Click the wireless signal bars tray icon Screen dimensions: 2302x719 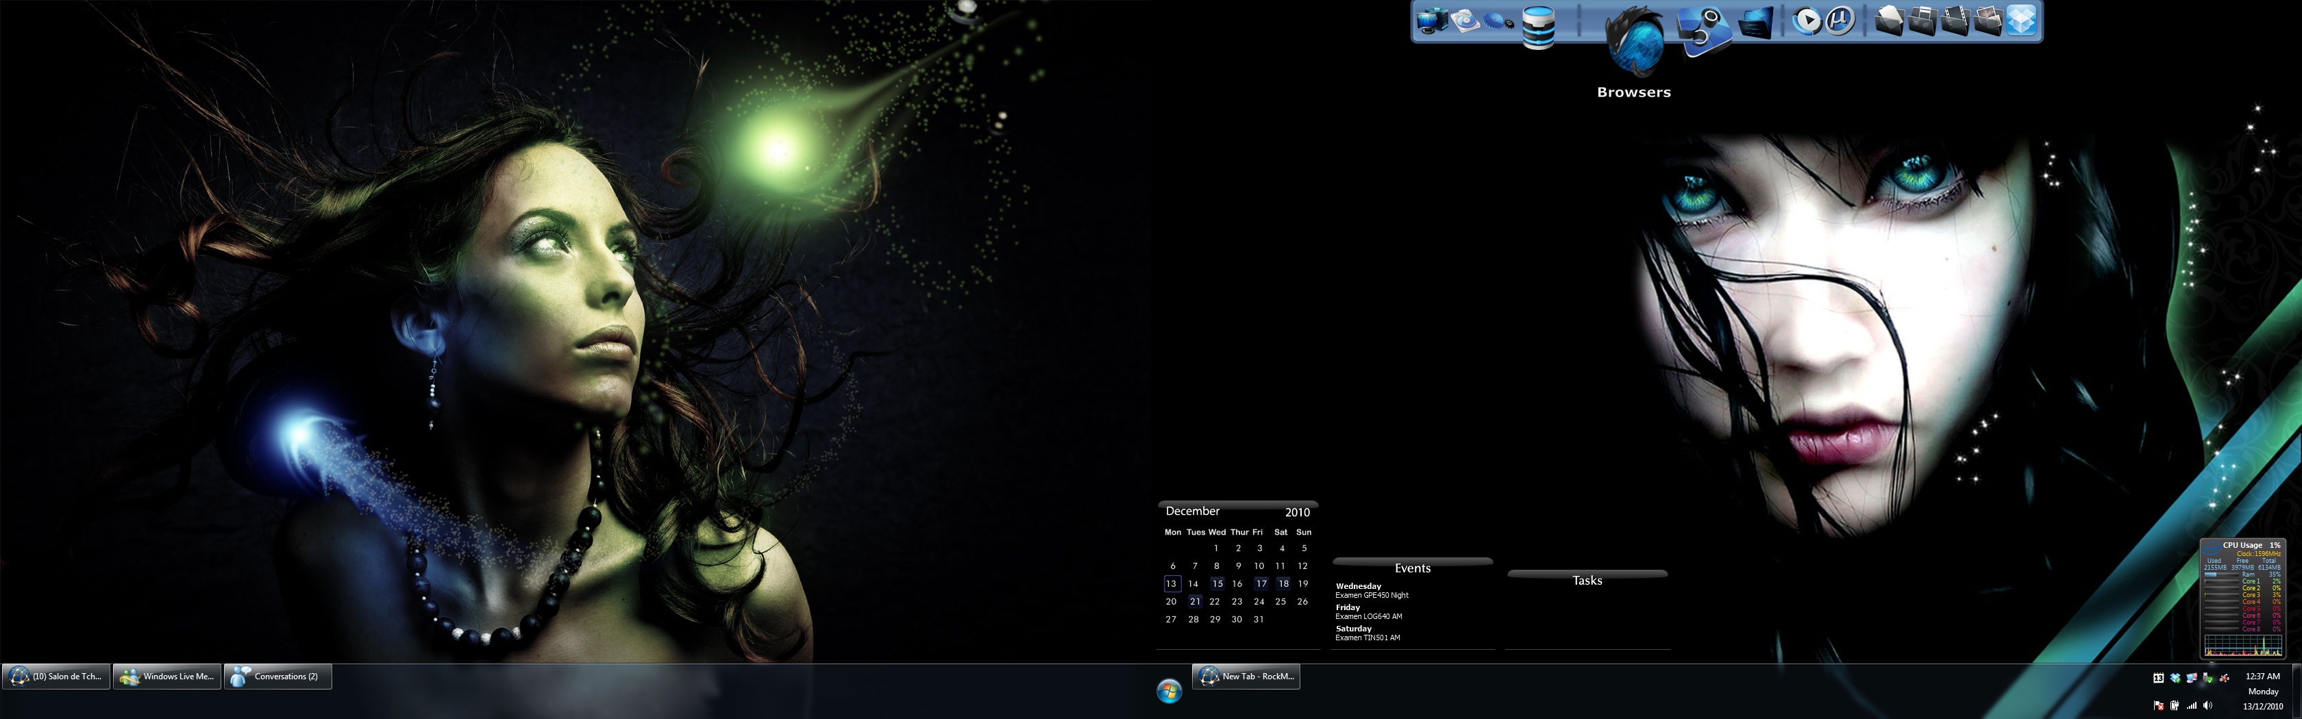click(2192, 705)
